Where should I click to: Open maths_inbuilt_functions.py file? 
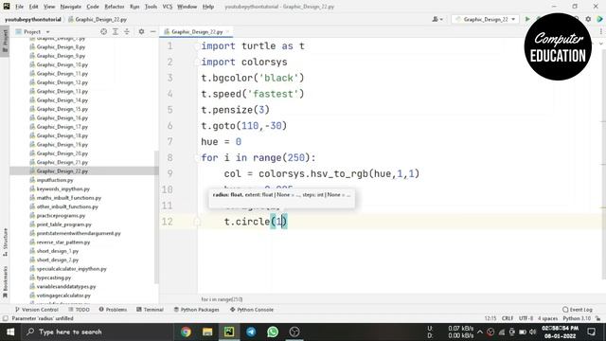[x=69, y=198]
